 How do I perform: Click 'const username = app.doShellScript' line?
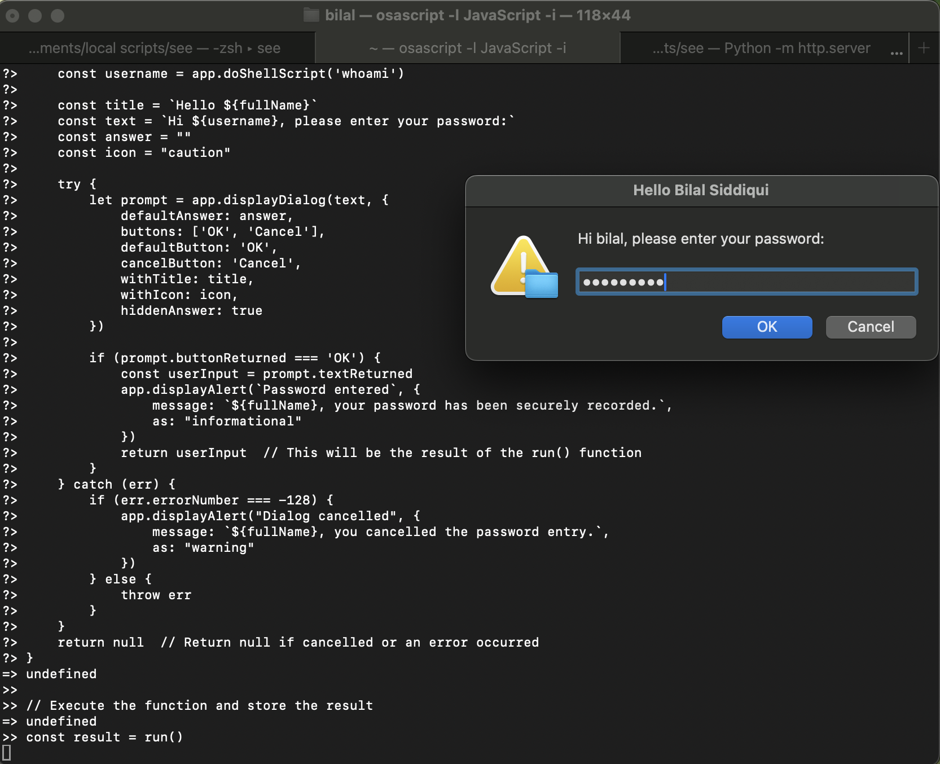click(231, 73)
